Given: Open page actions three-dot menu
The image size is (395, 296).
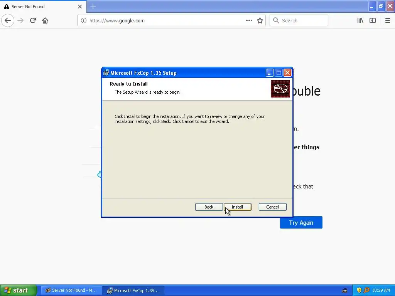Looking at the screenshot, I should coord(249,21).
